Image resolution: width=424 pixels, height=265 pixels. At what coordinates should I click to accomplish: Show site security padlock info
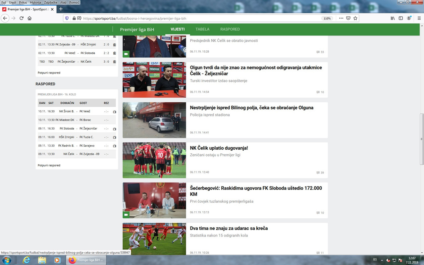click(74, 18)
